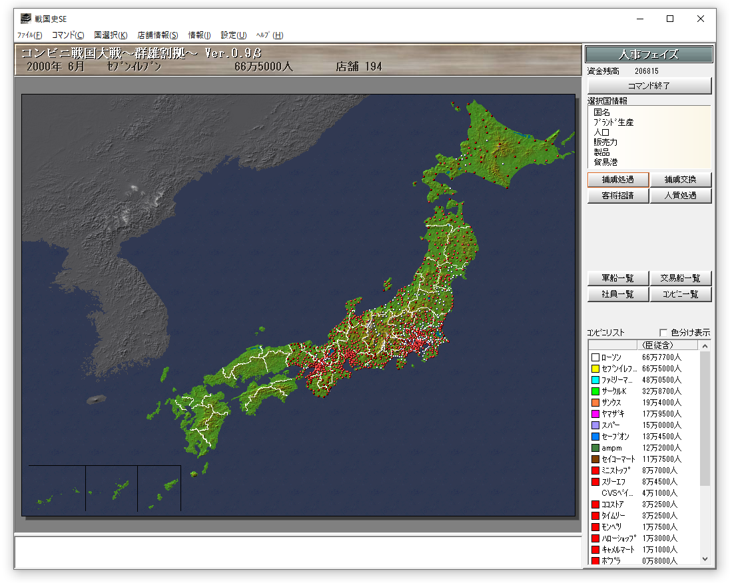Select the brown セイコーマート color square
The image size is (730, 583).
coord(595,459)
